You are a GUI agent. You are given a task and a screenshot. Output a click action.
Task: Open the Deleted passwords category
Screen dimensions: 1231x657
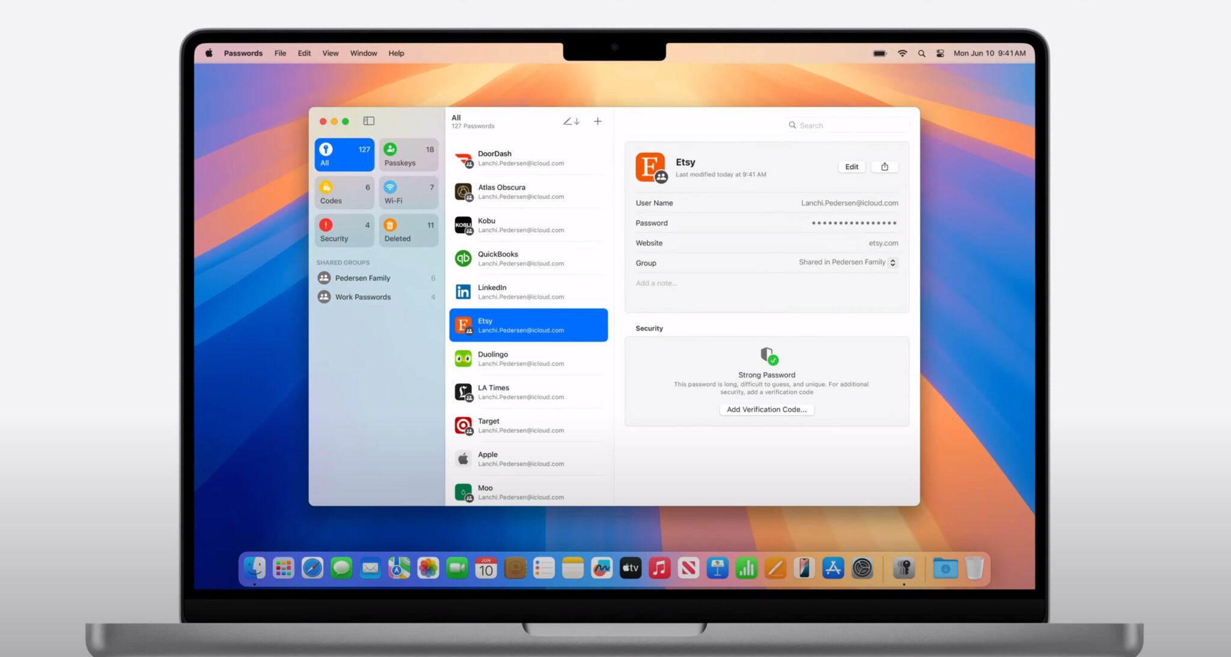[x=409, y=231]
